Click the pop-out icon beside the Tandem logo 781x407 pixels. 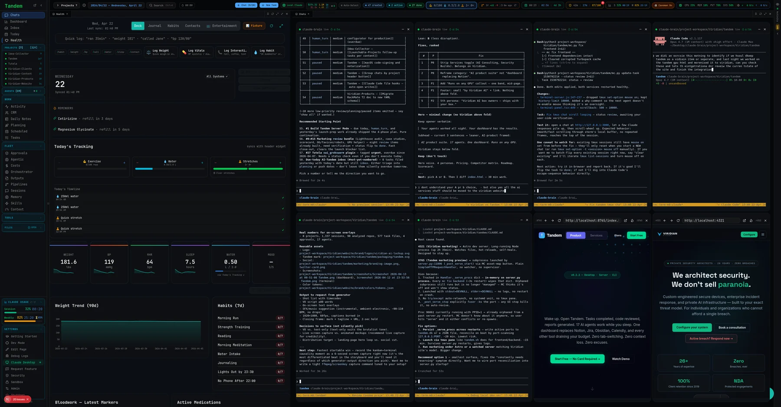point(34,6)
